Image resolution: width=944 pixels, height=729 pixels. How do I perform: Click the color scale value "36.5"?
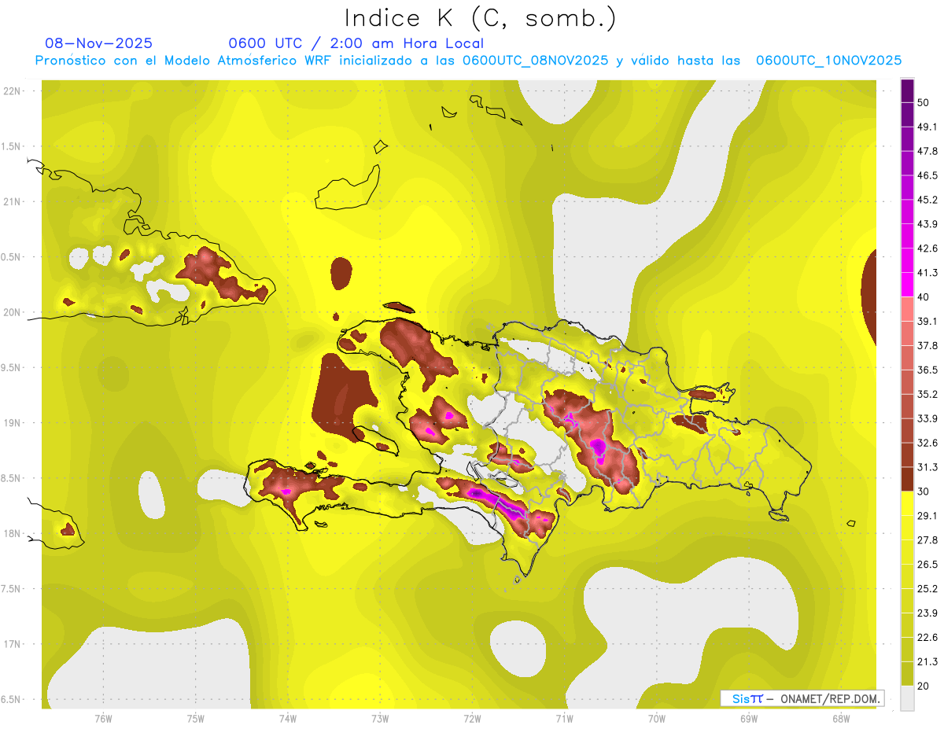927,370
